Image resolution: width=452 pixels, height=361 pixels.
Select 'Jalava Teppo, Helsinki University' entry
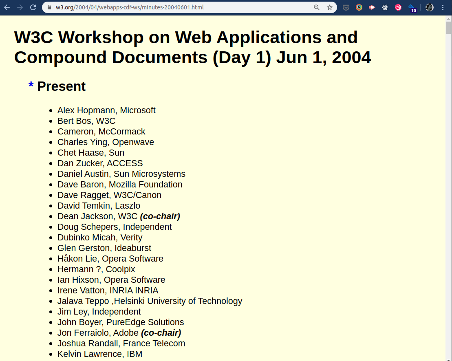(150, 301)
